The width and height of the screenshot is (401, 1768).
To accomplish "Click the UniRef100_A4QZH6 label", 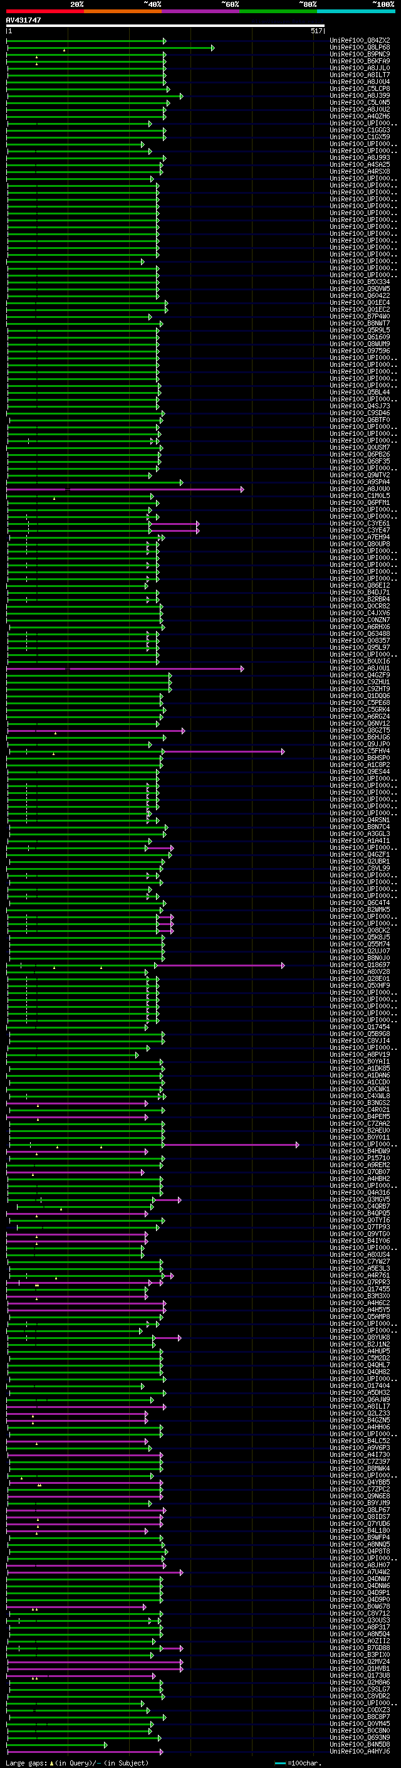I will point(360,116).
